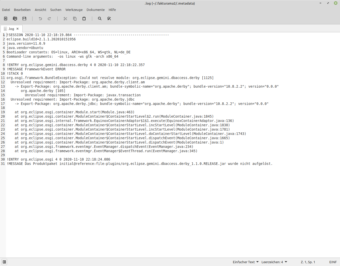This screenshot has width=340, height=266.
Task: Save the current .log file
Action: coord(24,19)
